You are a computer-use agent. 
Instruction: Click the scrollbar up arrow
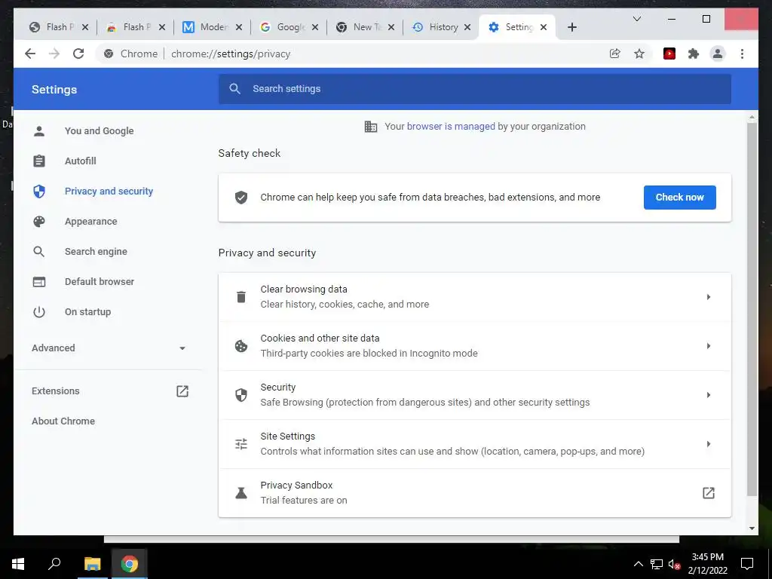pyautogui.click(x=752, y=118)
